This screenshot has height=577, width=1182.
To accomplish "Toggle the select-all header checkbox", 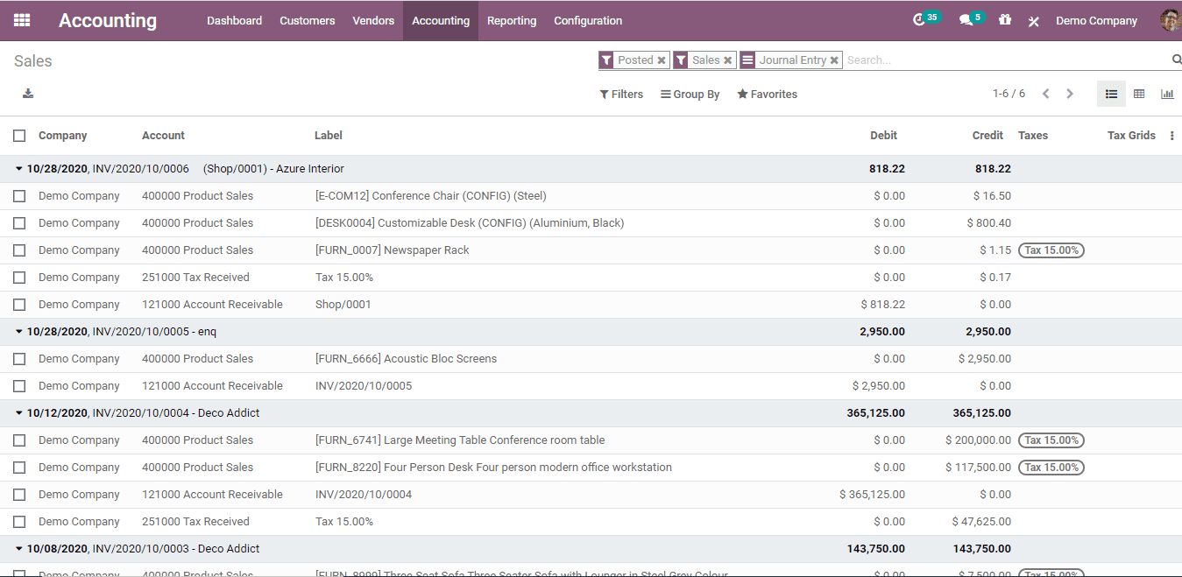I will click(19, 136).
